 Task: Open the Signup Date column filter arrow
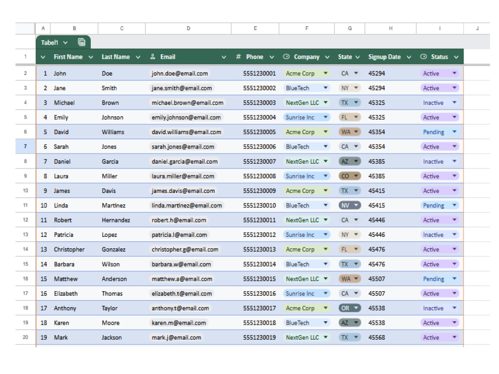tap(409, 57)
